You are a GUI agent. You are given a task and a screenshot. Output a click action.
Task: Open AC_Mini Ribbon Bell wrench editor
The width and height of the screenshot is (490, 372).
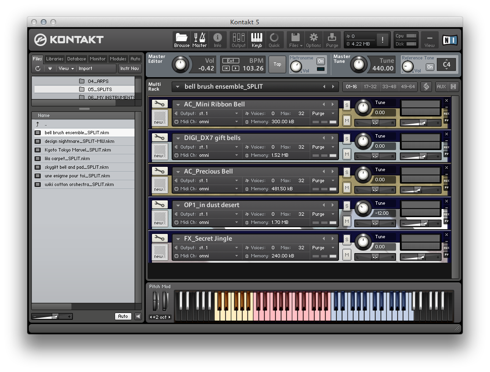[160, 104]
